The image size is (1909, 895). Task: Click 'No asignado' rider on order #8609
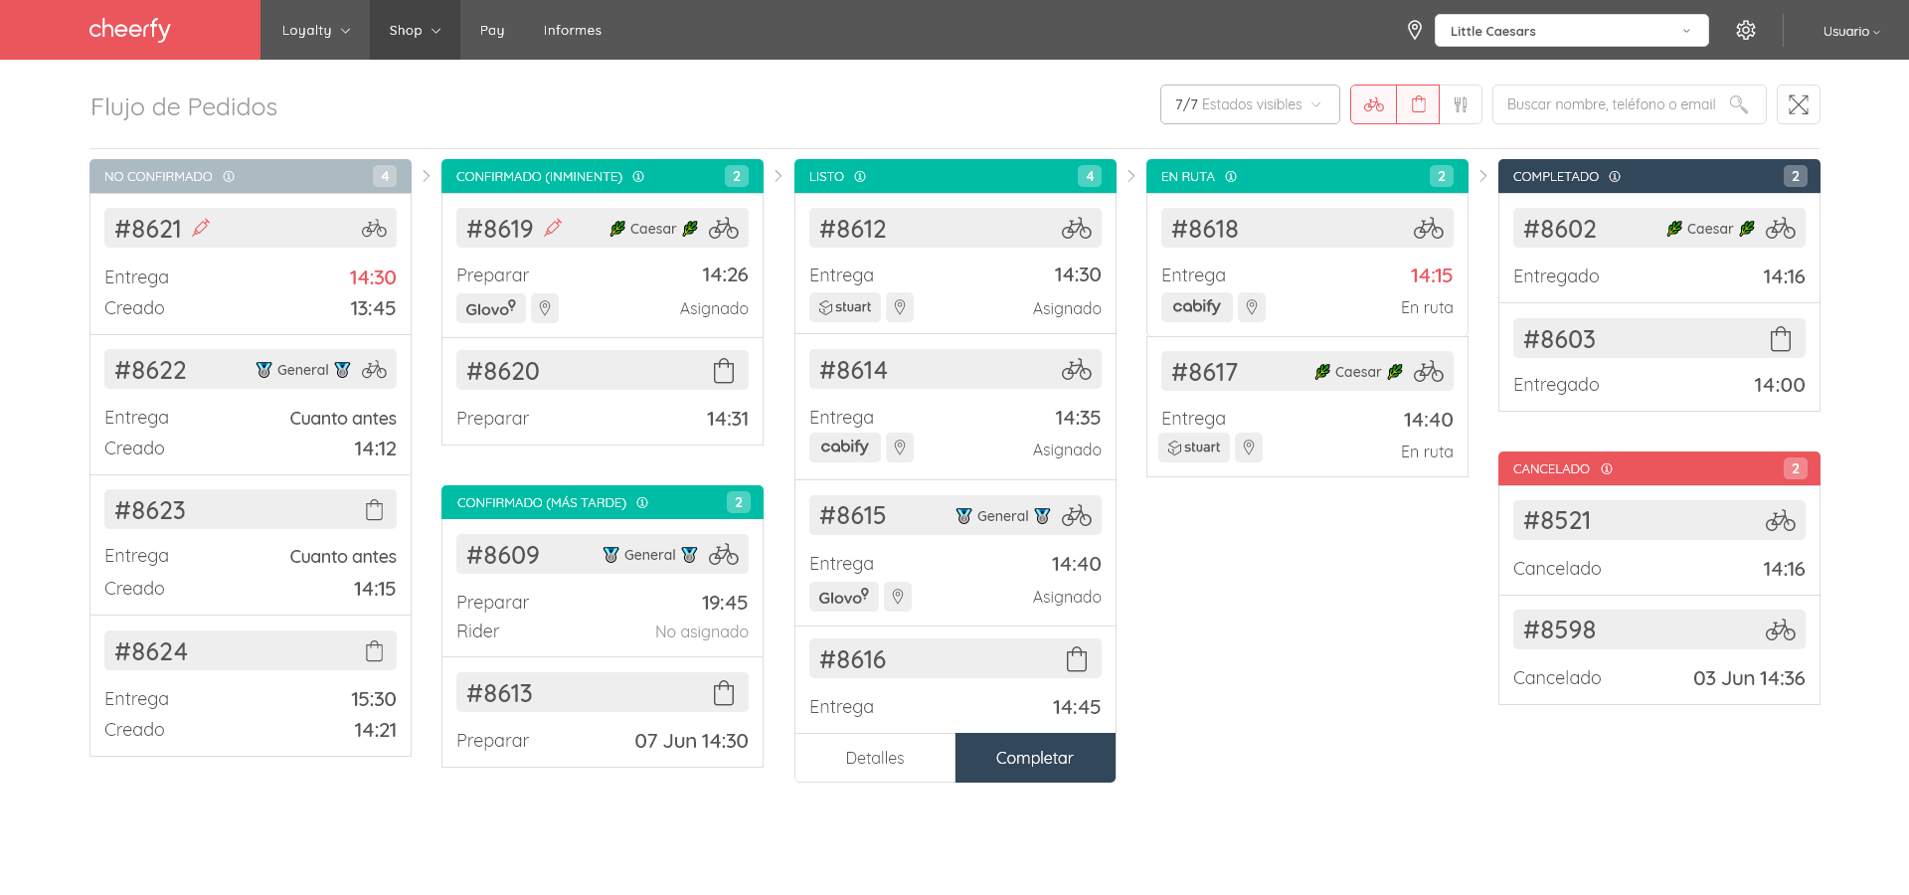tap(702, 631)
